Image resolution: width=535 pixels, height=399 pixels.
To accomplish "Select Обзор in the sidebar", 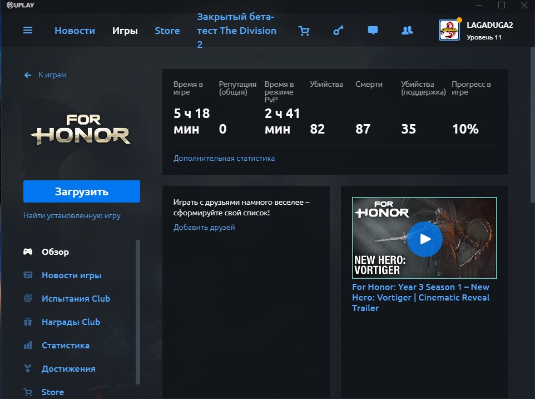I will pyautogui.click(x=55, y=252).
